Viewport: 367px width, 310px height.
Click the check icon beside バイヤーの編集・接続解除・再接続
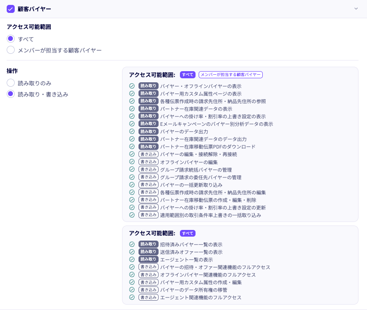pyautogui.click(x=132, y=154)
